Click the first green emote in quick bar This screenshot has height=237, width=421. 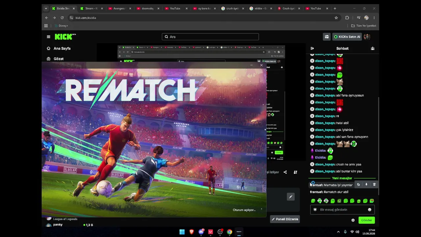313,201
